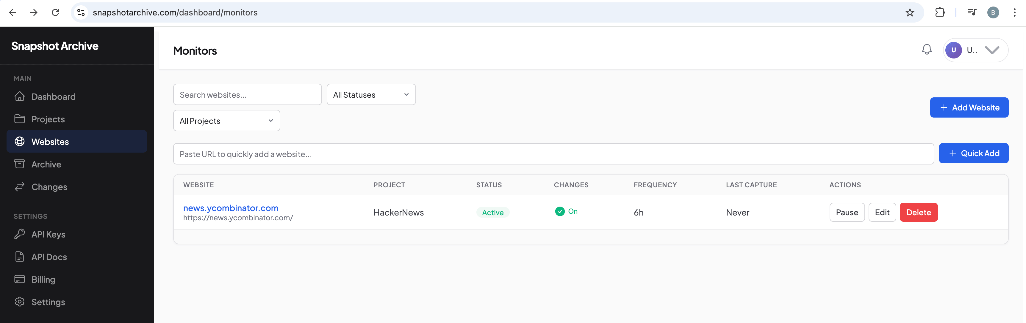
Task: Click the Billing card icon
Action: click(20, 279)
